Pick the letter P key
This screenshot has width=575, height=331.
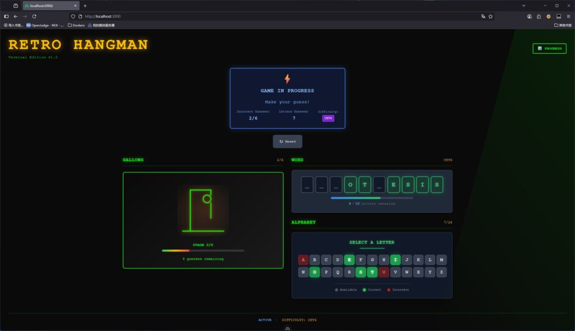[x=326, y=272]
